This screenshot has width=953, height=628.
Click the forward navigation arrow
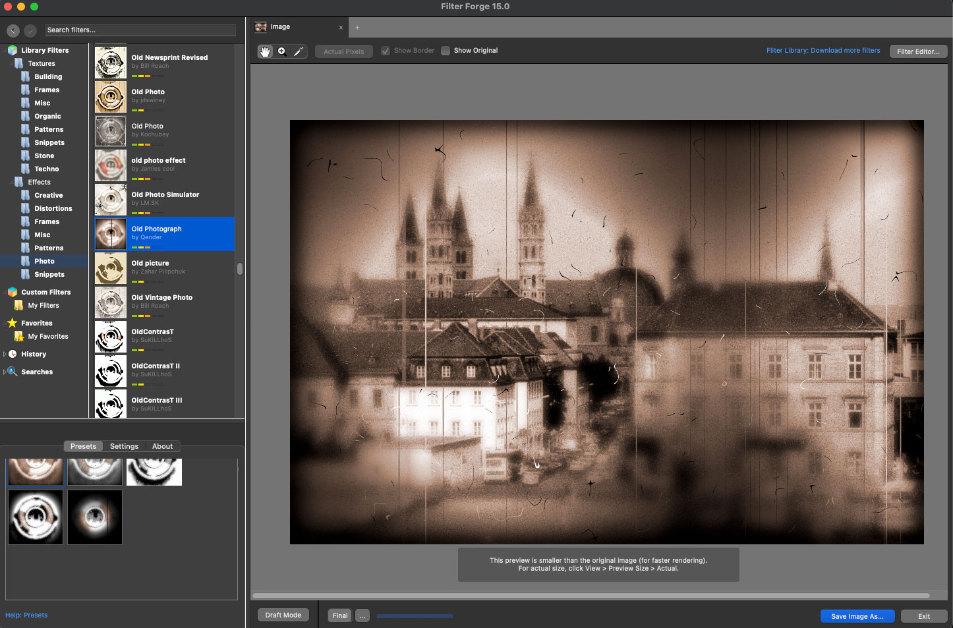pyautogui.click(x=30, y=30)
